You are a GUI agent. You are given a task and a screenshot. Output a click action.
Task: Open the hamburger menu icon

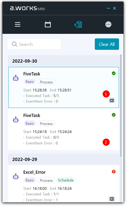point(18,24)
